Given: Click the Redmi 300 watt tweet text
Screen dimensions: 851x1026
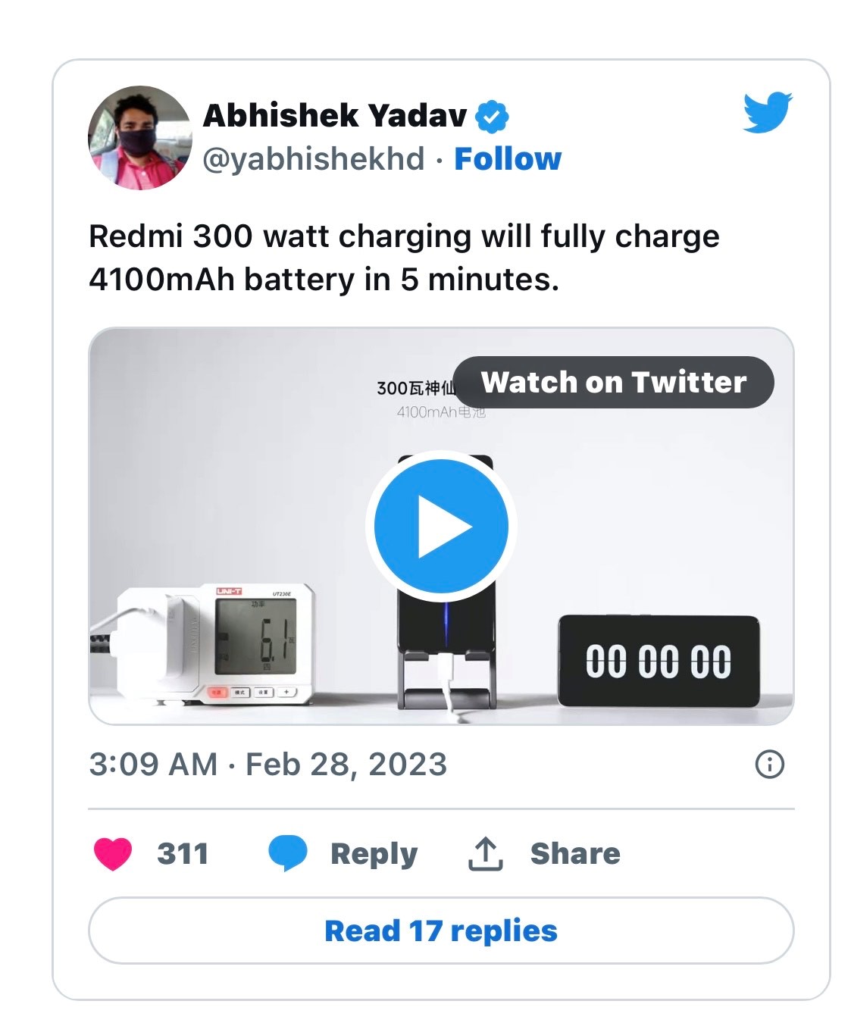Looking at the screenshot, I should [403, 258].
